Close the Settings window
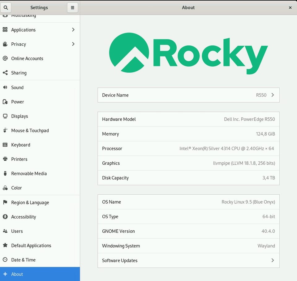Viewport: 297px width, 281px height. click(290, 7)
